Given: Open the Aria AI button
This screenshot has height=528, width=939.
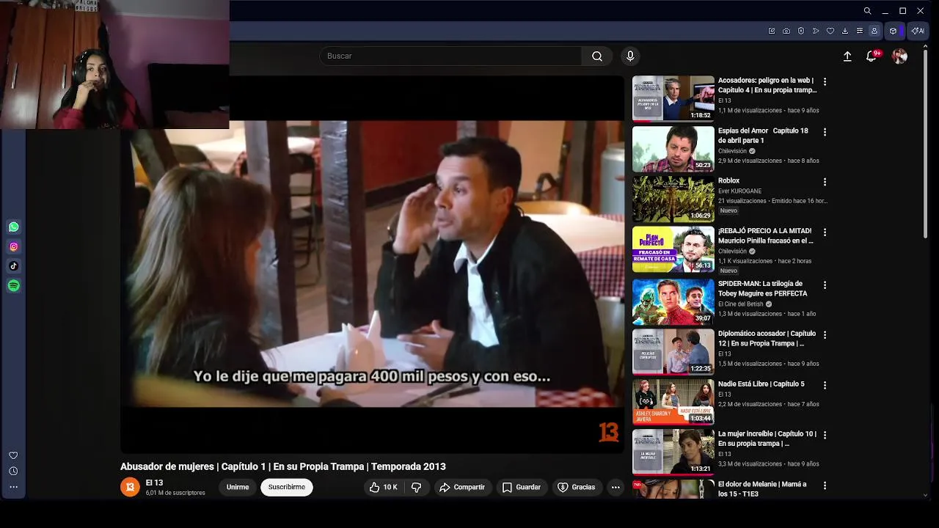Looking at the screenshot, I should [x=917, y=31].
